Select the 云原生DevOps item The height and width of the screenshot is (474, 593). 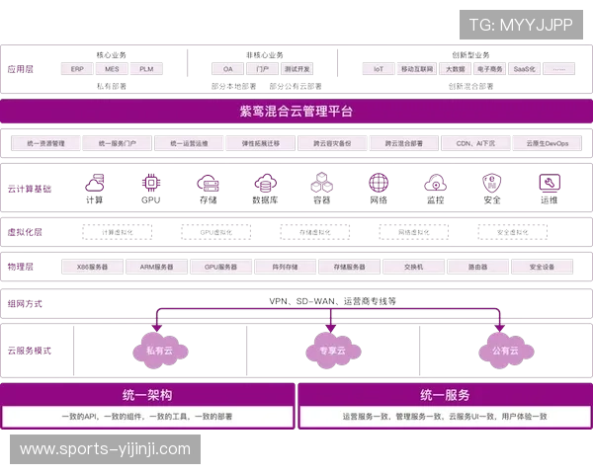click(547, 143)
